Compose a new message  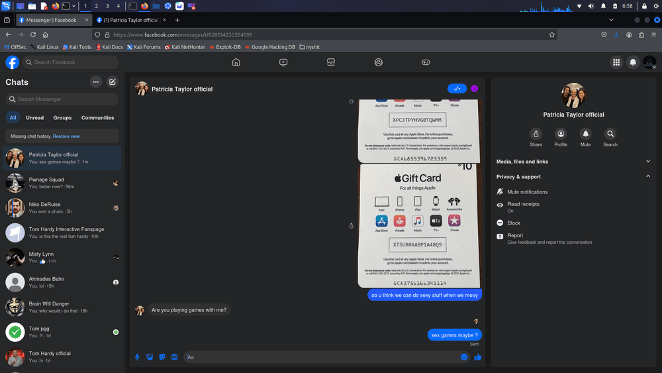(x=113, y=82)
